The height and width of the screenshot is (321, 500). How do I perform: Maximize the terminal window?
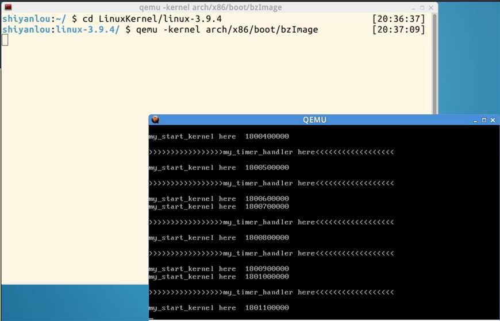tap(422, 7)
